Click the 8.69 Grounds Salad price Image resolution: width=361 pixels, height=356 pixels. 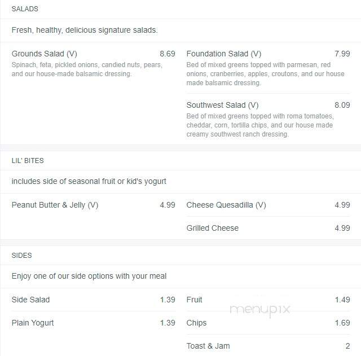coord(168,54)
